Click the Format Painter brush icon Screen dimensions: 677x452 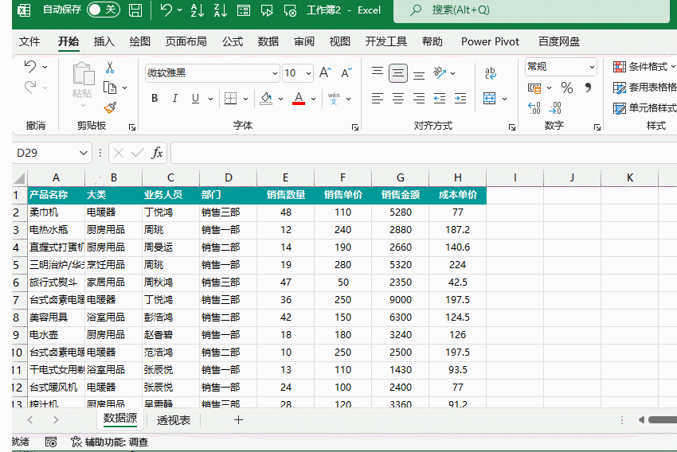(x=110, y=107)
